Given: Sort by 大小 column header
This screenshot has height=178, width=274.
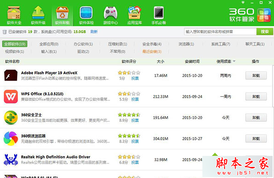Looking at the screenshot, I should 160,61.
